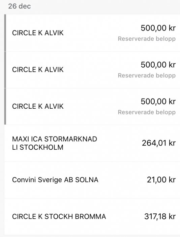Tap the 264,01 kr amount
180x237 pixels.
159,143
